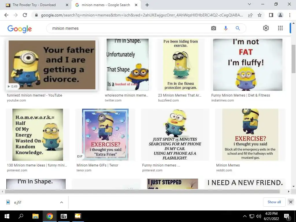Open Windows taskbar search
The image size is (296, 222).
[x=21, y=216]
